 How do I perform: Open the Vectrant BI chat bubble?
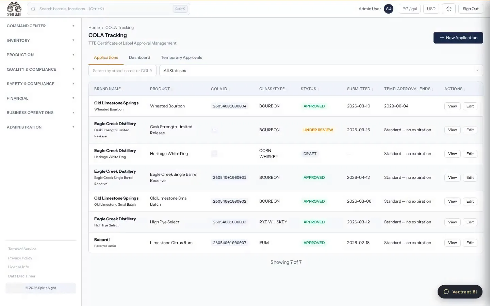click(x=460, y=292)
